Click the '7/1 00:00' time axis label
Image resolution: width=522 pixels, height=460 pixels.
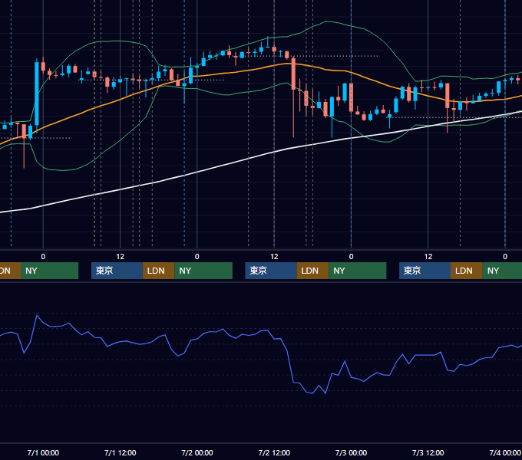43,452
